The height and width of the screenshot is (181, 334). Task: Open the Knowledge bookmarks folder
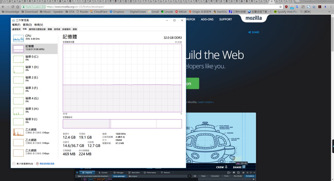click(x=10, y=12)
